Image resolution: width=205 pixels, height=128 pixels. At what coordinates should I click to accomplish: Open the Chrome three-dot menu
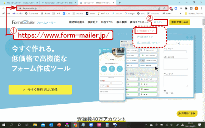(x=202, y=8)
